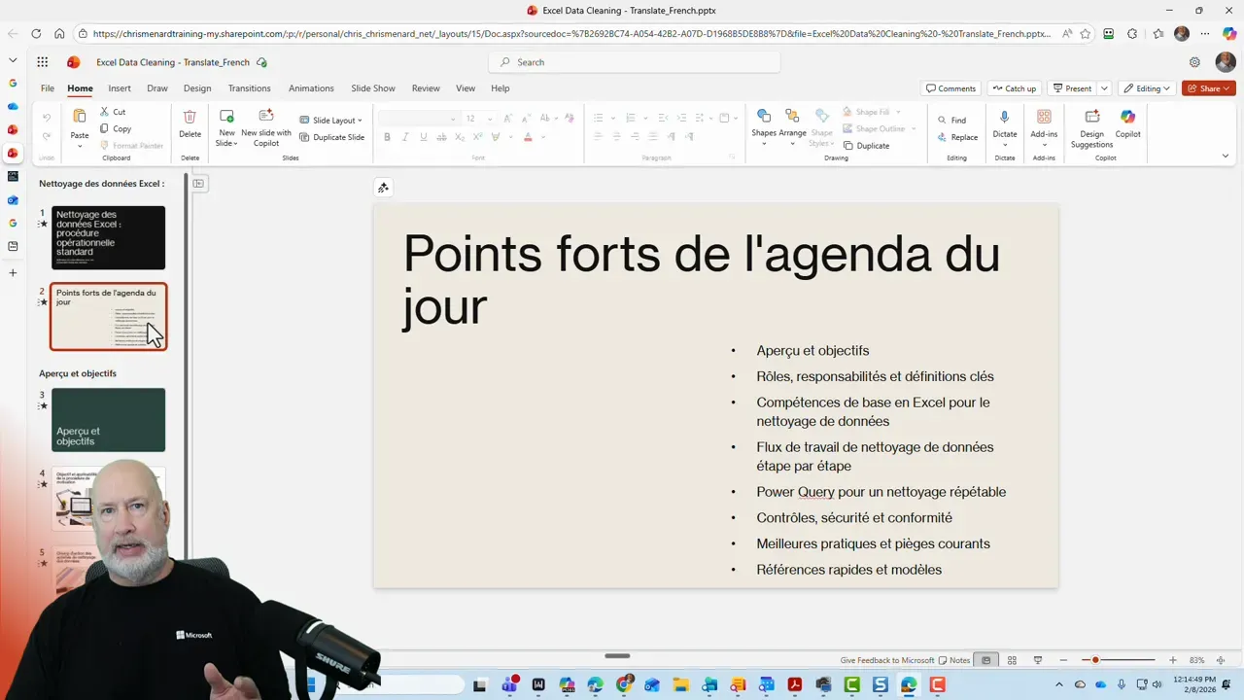The width and height of the screenshot is (1244, 700).
Task: Open the Designer sparkle icon beside the slide
Action: pyautogui.click(x=383, y=187)
